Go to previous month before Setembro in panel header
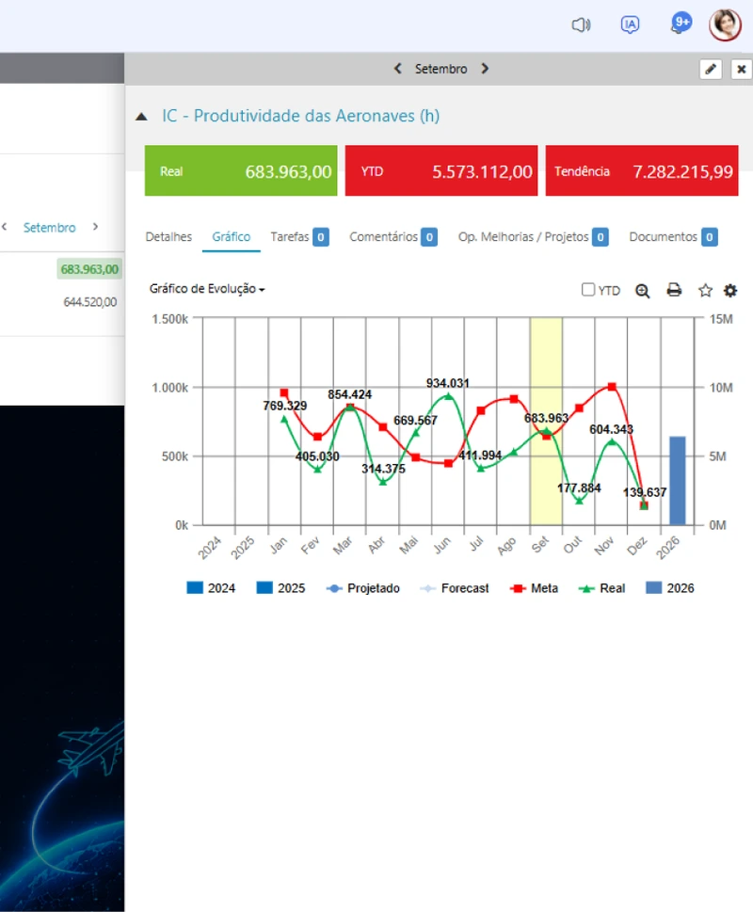753x912 pixels. point(398,69)
